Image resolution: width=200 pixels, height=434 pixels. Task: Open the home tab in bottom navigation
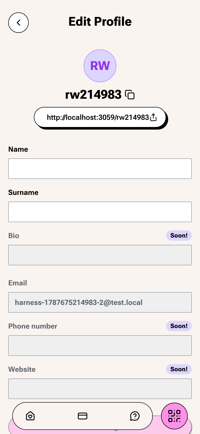(30, 416)
